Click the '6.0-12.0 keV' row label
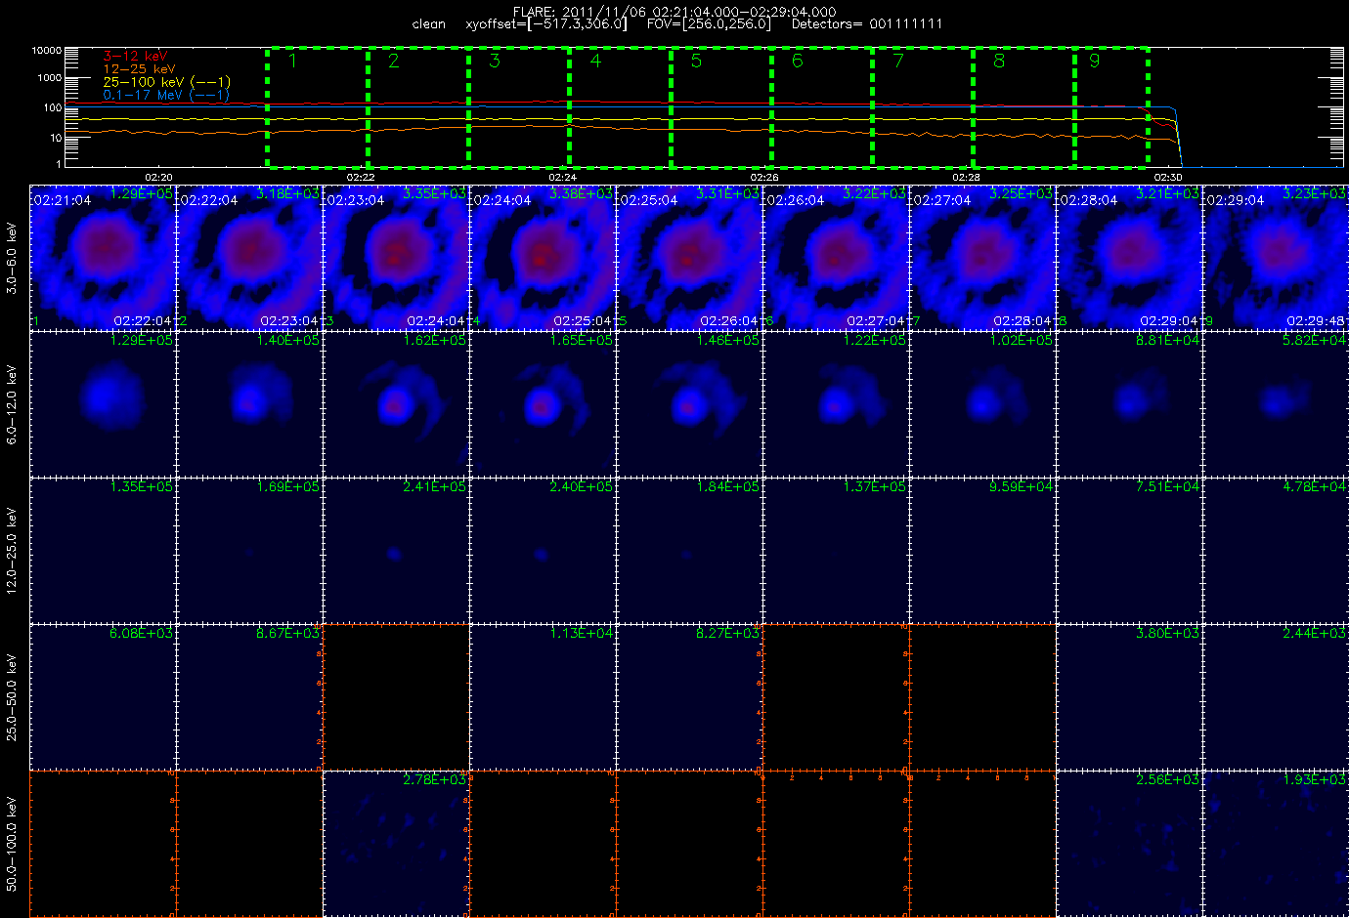The width and height of the screenshot is (1349, 918). pos(12,405)
